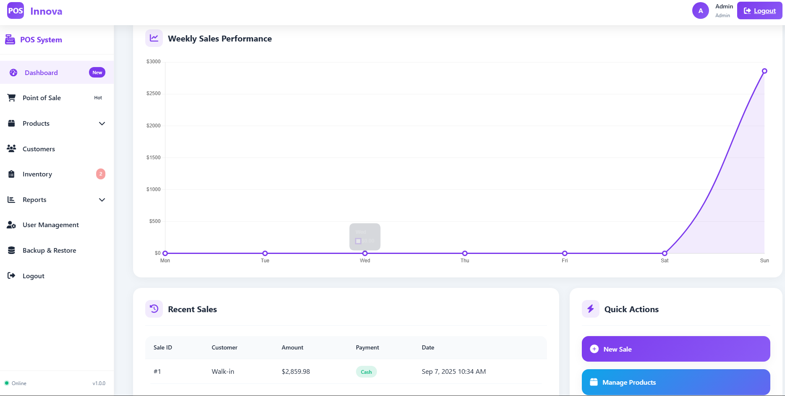This screenshot has height=396, width=785.
Task: Click the Sunday data point on chart
Action: click(764, 71)
